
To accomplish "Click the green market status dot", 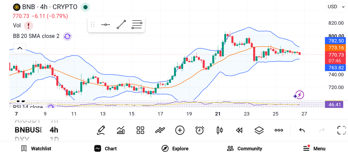I will [x=85, y=7].
